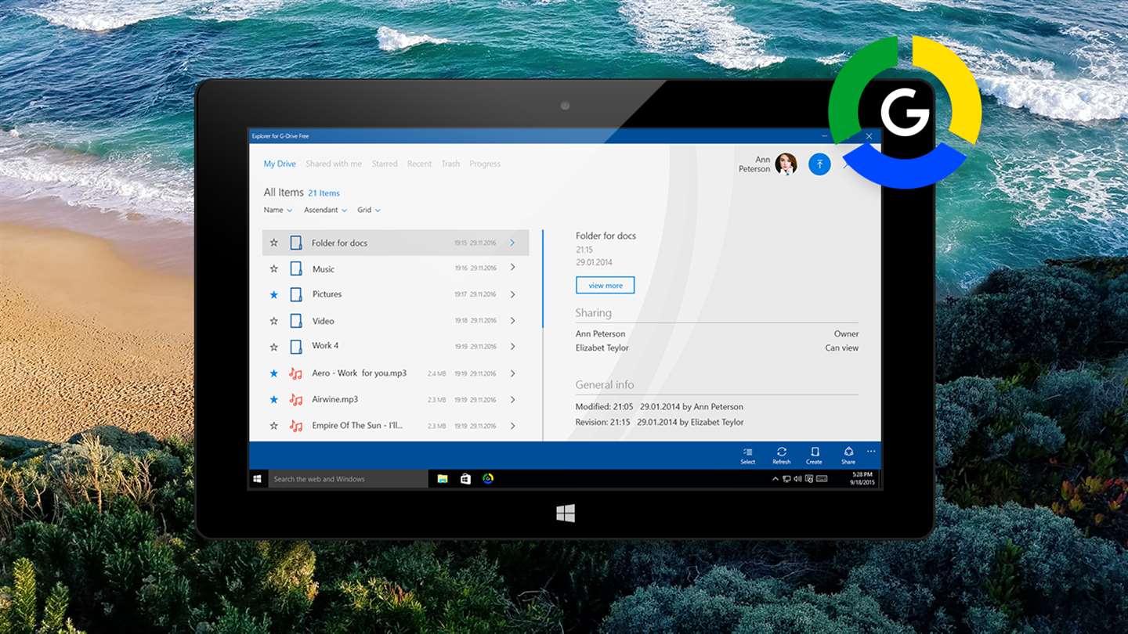Viewport: 1128px width, 634px height.
Task: Open the G-Drive app icon in the taskbar
Action: click(x=488, y=478)
